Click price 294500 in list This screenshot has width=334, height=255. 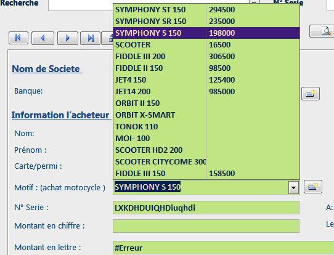pos(222,10)
